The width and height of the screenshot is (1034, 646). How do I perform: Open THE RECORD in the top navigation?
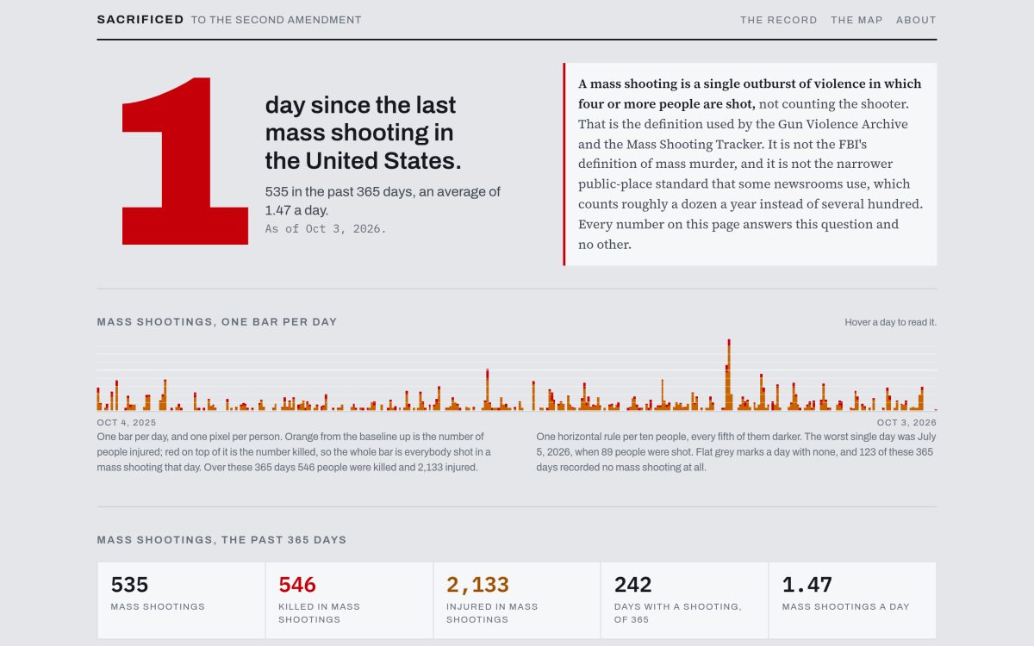click(x=778, y=20)
